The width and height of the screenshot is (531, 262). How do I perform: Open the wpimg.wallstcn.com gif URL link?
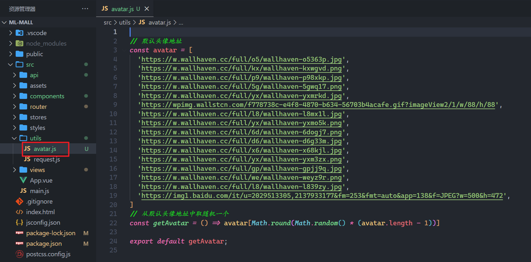(x=318, y=105)
